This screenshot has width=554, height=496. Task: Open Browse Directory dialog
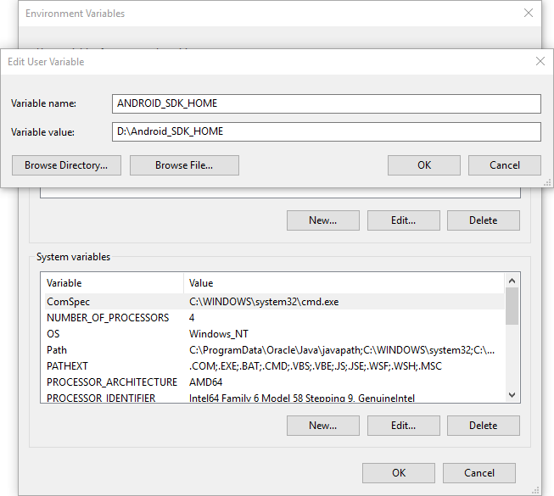pos(66,165)
